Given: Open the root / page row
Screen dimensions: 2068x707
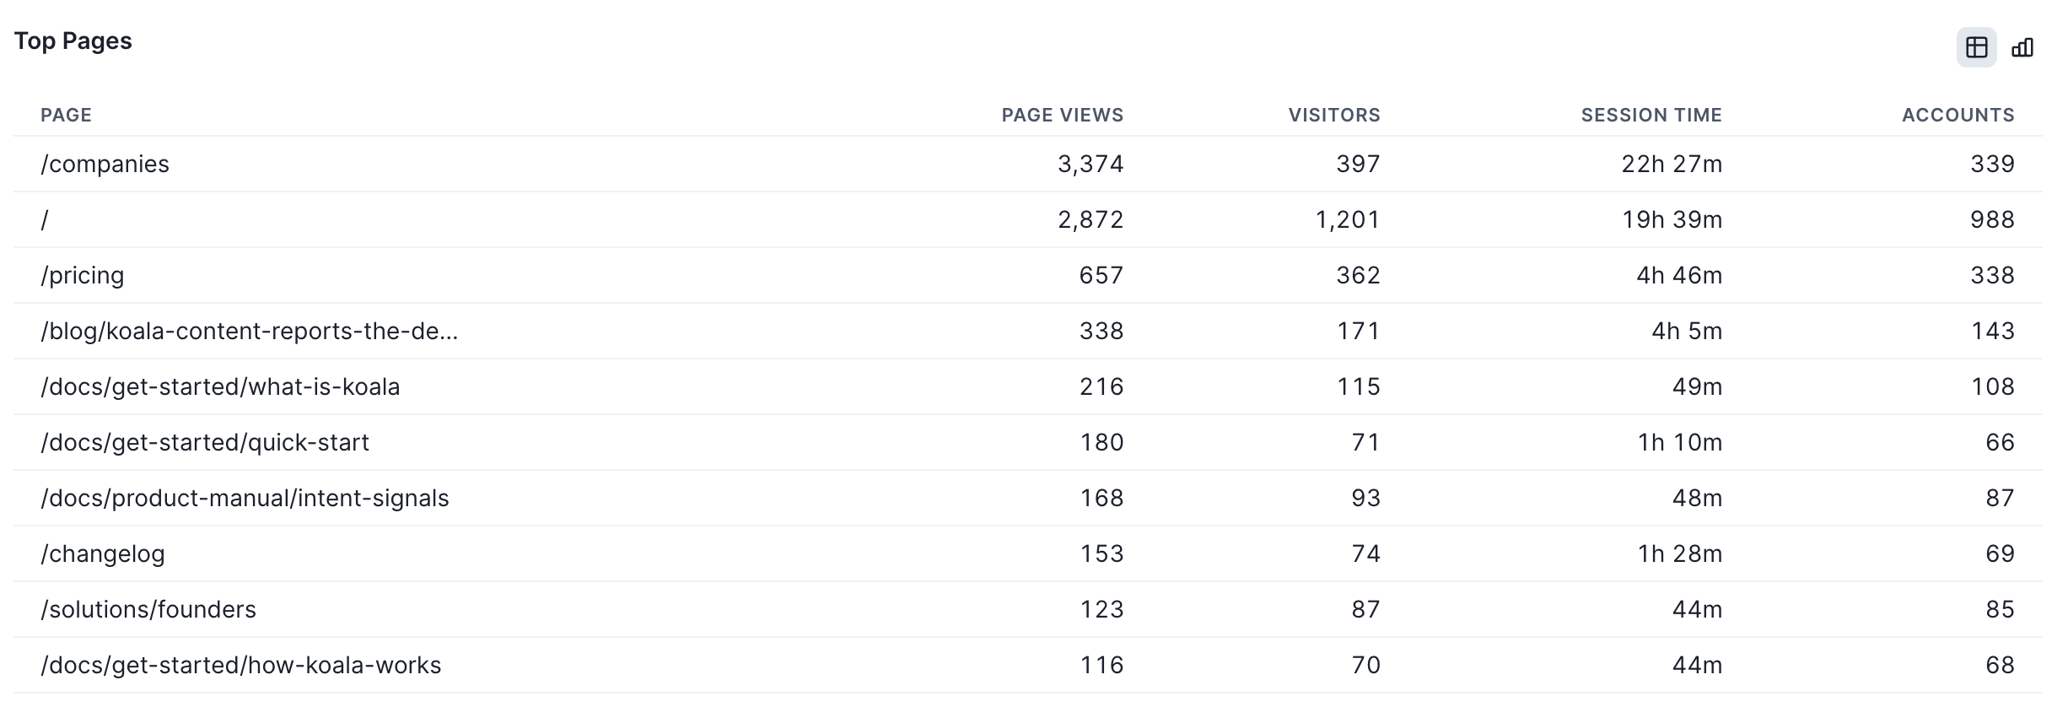Looking at the screenshot, I should (x=1027, y=219).
